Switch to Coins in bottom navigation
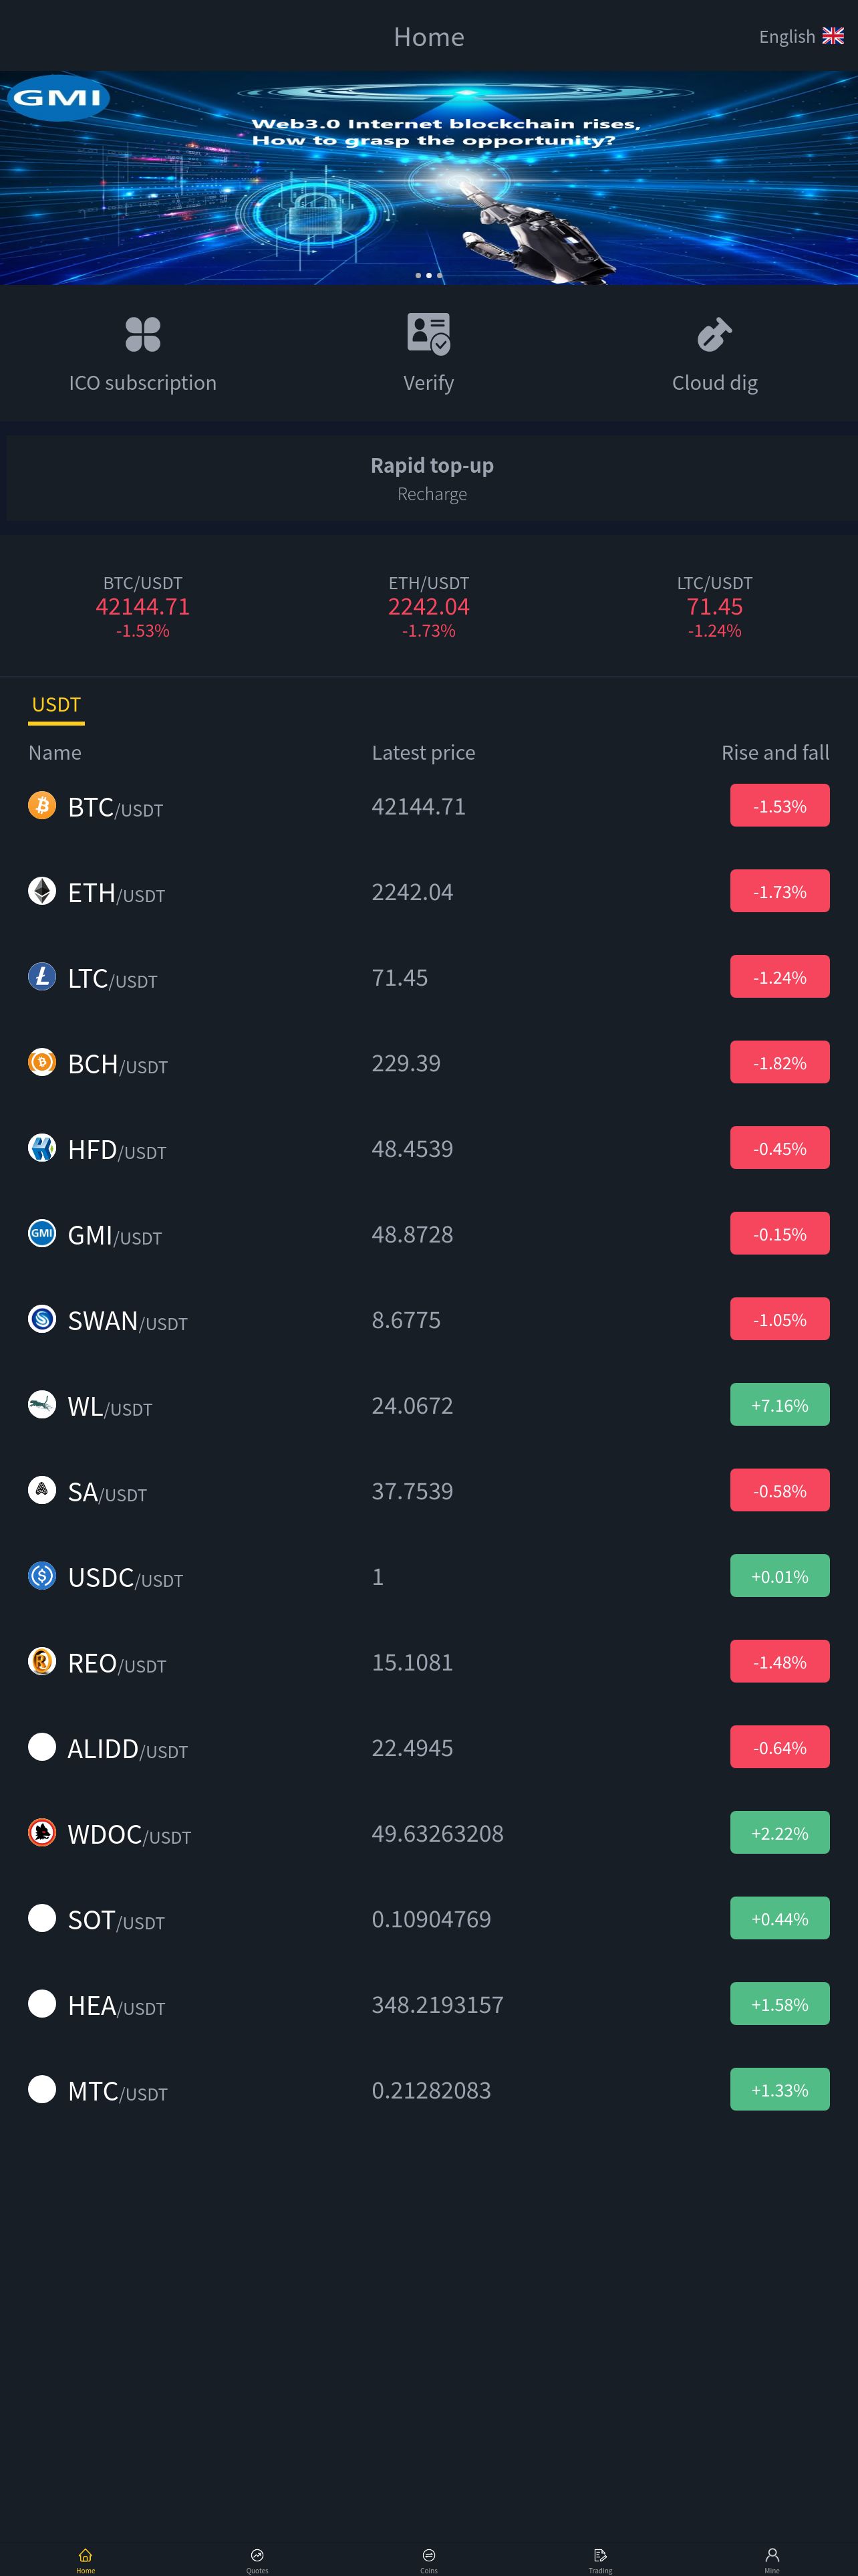The image size is (858, 2576). pyautogui.click(x=428, y=2560)
